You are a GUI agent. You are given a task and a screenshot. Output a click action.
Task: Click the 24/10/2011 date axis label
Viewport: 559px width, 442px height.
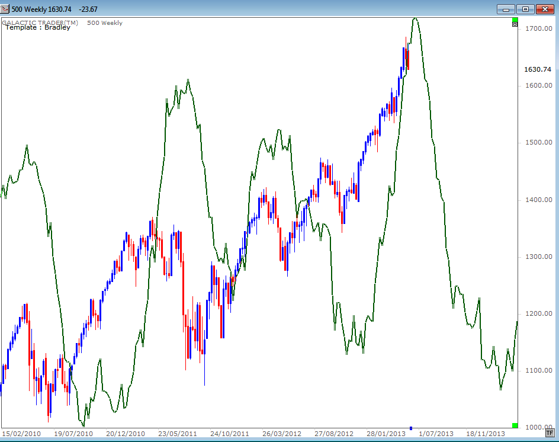click(230, 434)
